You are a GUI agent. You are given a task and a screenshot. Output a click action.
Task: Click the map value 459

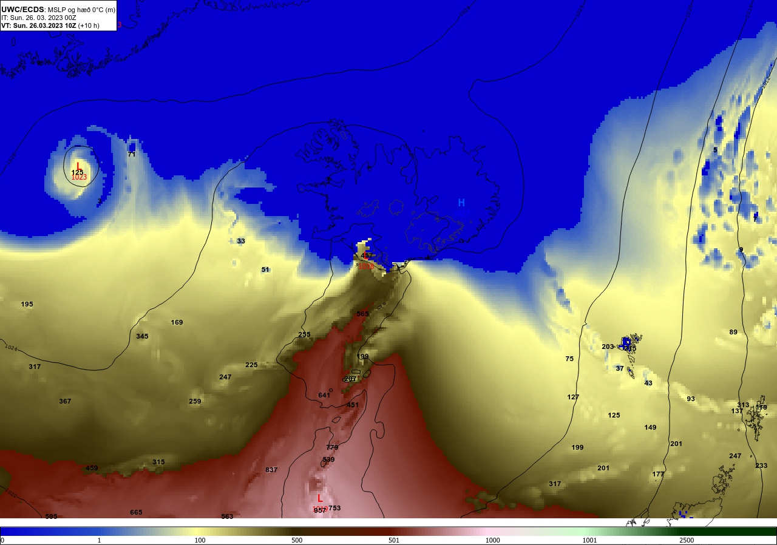point(92,468)
